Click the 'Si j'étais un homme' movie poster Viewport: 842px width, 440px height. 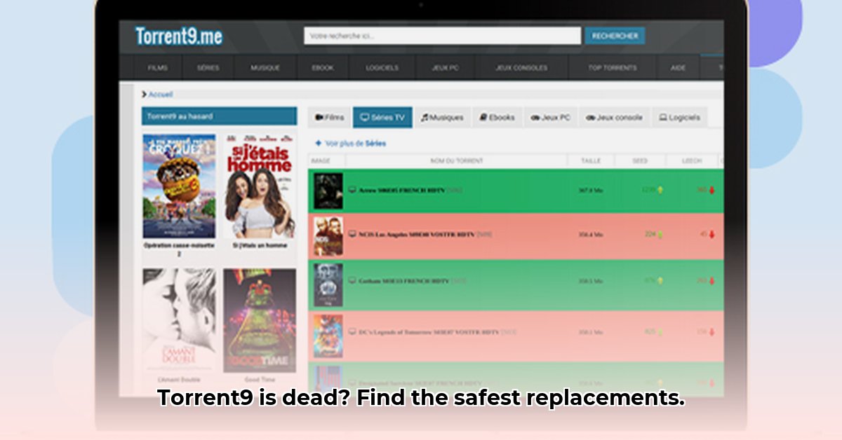pos(260,186)
